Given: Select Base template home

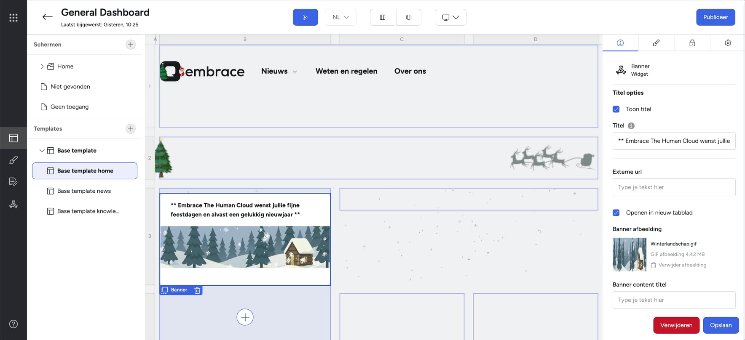Looking at the screenshot, I should pos(85,171).
